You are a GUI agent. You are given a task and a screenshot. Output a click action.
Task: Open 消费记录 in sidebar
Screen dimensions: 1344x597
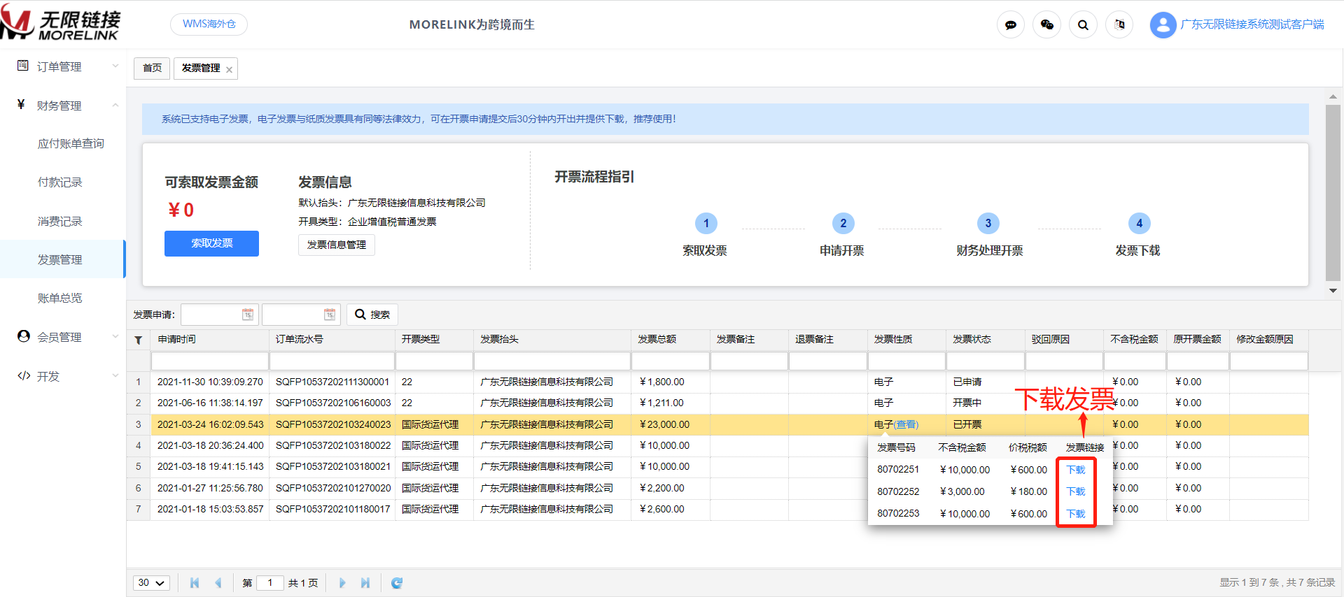click(x=60, y=222)
